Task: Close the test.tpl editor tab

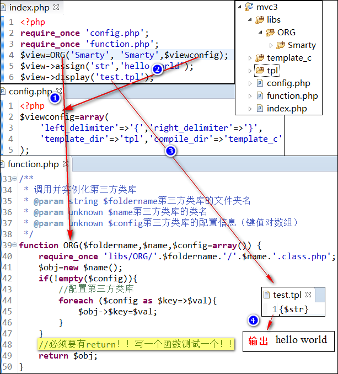Action: pos(308,295)
